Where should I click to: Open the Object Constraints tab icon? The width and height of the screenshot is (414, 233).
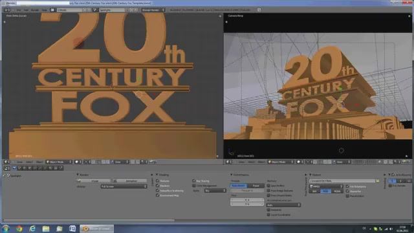[34, 168]
